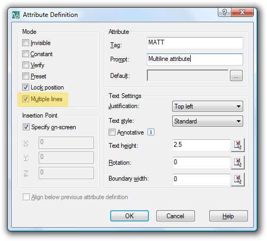Uncheck Specify on-screen
Image resolution: width=267 pixels, height=241 pixels.
(x=26, y=127)
